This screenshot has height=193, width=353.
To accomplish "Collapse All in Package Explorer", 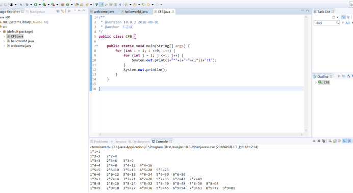I will pyautogui.click(x=58, y=11).
